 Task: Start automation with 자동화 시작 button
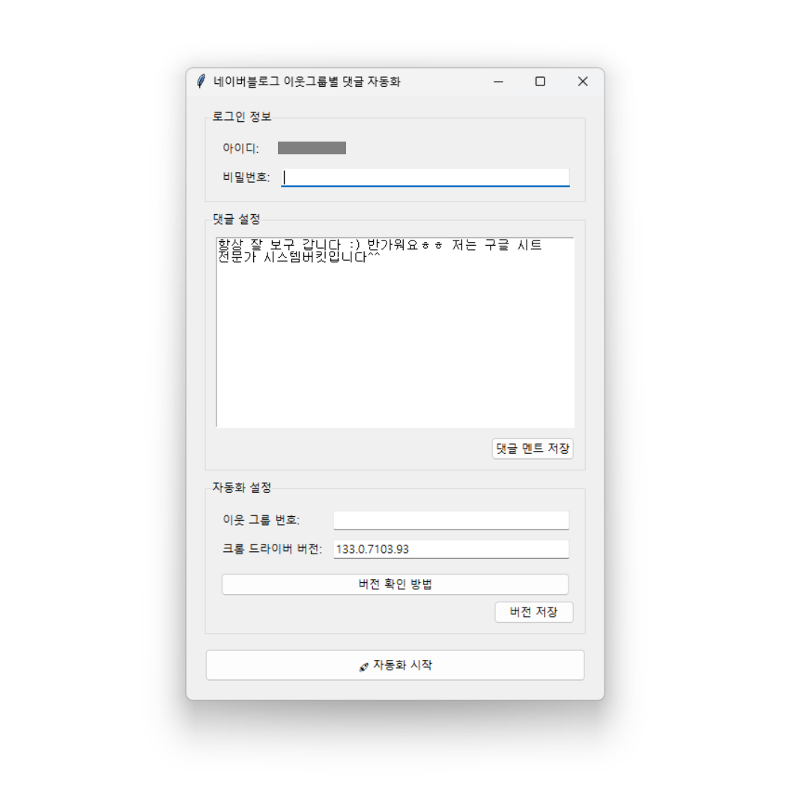[x=396, y=665]
